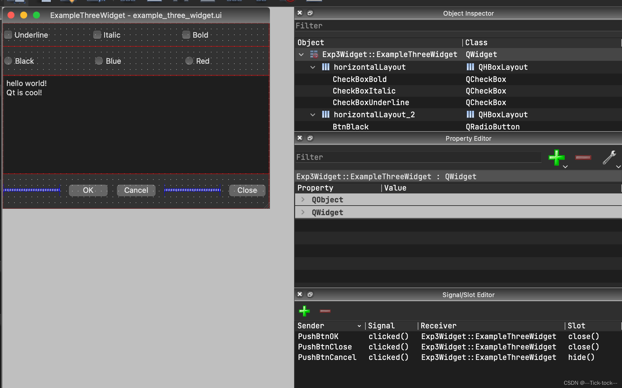Select BtnBlack in the Object Inspector tree

351,127
